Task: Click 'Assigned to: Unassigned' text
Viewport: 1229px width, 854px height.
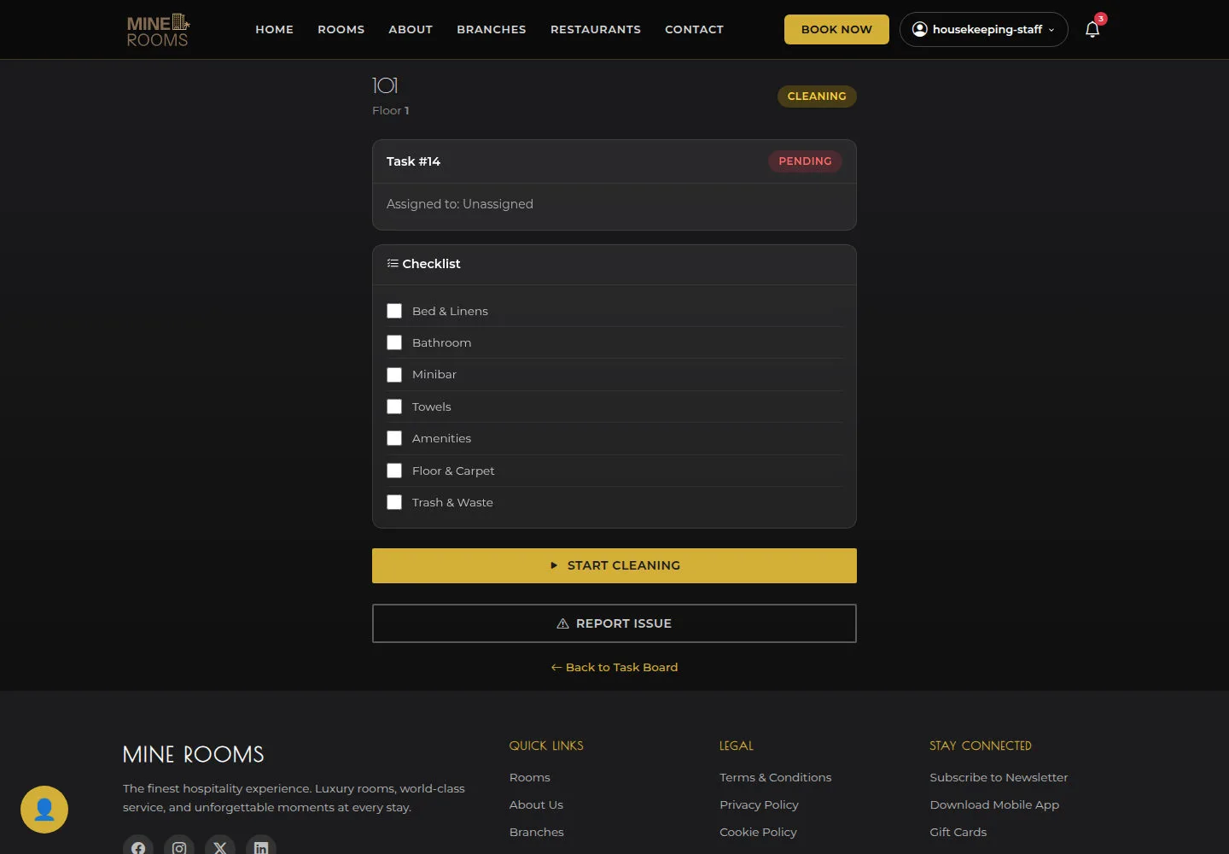Action: point(460,204)
